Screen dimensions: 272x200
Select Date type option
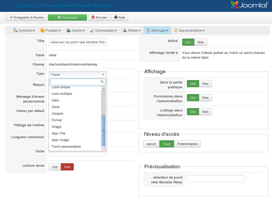click(x=75, y=100)
